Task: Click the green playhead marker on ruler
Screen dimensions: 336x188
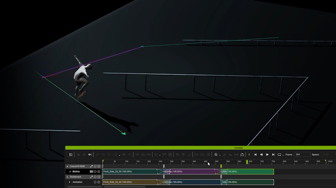Action: coord(247,162)
